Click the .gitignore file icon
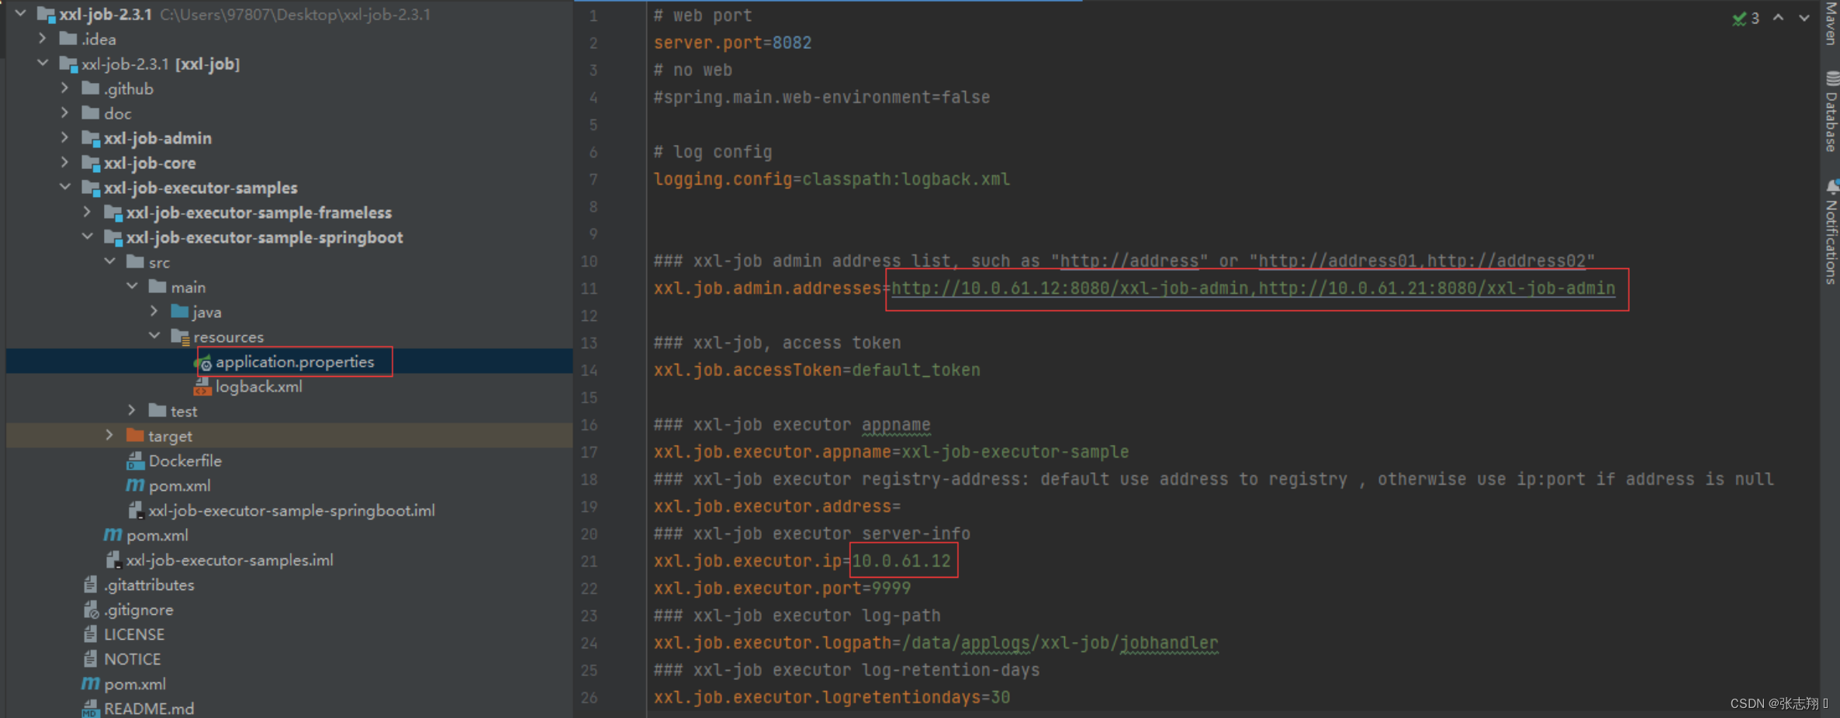Screen dimensions: 1840x718 pyautogui.click(x=91, y=609)
